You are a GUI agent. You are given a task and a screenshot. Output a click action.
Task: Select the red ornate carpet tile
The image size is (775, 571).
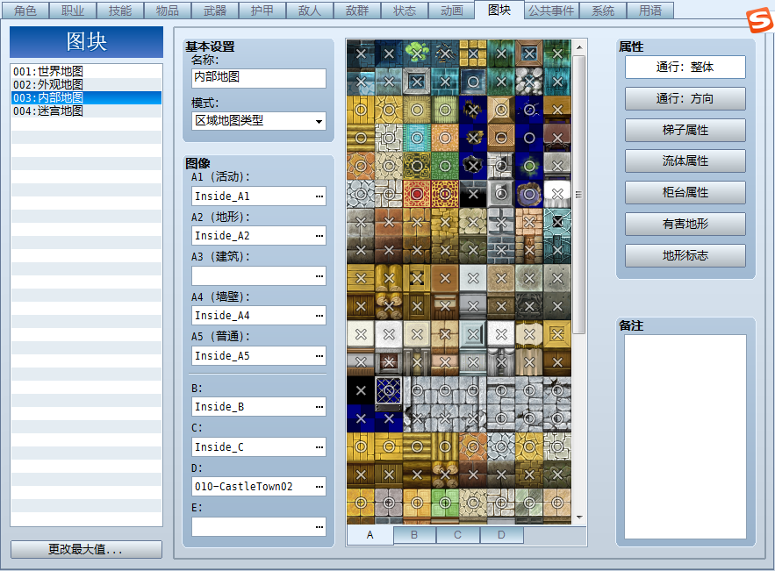pyautogui.click(x=417, y=194)
